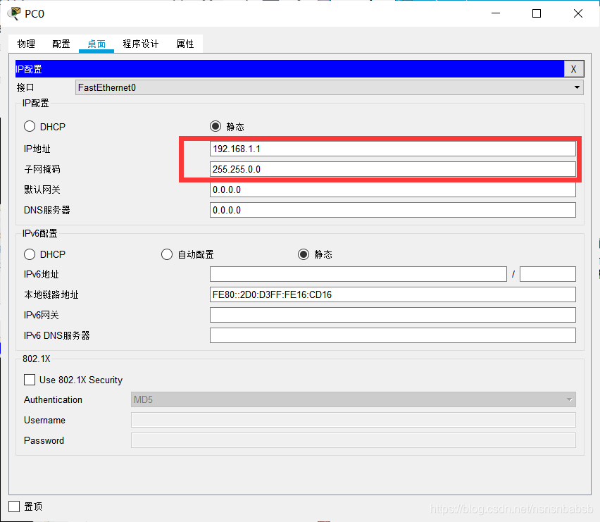Click the Username input field
Image resolution: width=600 pixels, height=522 pixels.
click(x=354, y=420)
